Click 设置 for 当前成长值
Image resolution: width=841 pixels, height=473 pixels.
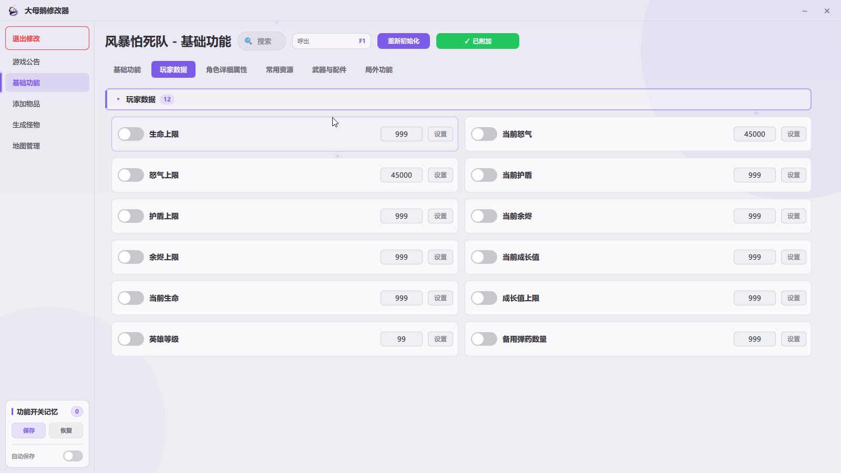[x=794, y=257]
